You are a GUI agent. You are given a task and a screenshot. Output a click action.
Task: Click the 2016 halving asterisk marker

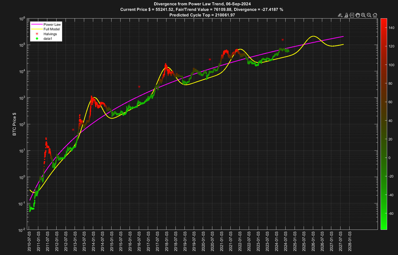[x=139, y=86]
